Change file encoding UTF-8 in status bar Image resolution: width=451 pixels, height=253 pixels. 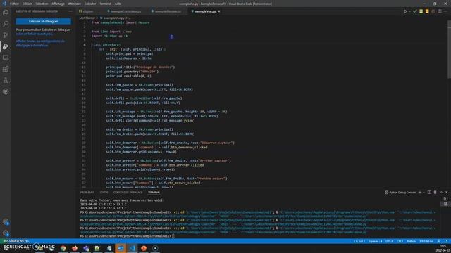click(389, 241)
